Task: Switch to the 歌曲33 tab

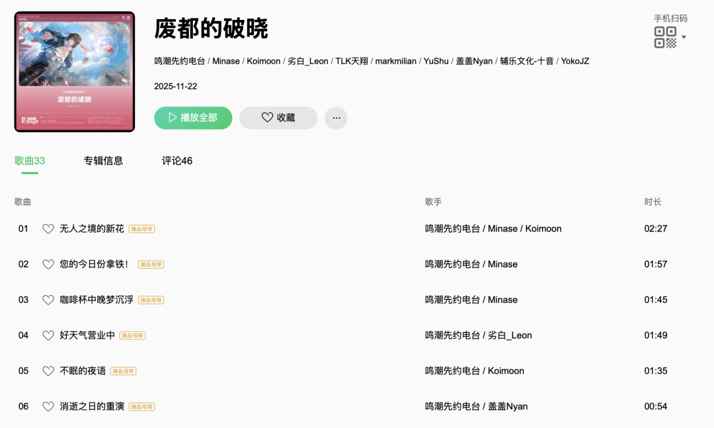Action: (30, 161)
